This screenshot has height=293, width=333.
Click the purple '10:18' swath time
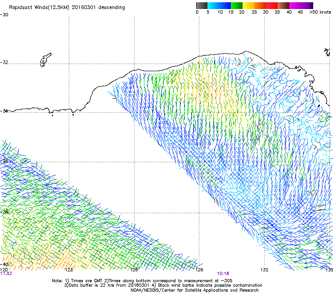[x=223, y=274]
